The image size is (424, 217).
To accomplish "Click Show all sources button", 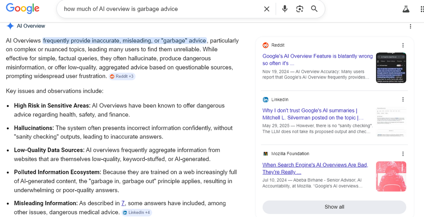I will [334, 207].
